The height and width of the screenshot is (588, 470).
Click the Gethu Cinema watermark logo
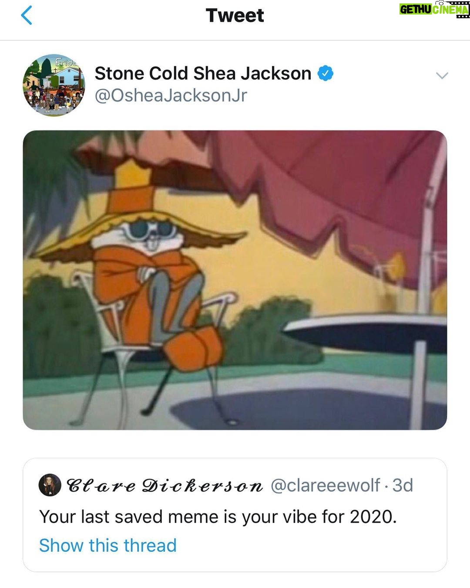point(434,9)
